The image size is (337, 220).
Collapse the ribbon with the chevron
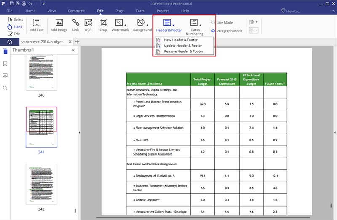point(333,11)
